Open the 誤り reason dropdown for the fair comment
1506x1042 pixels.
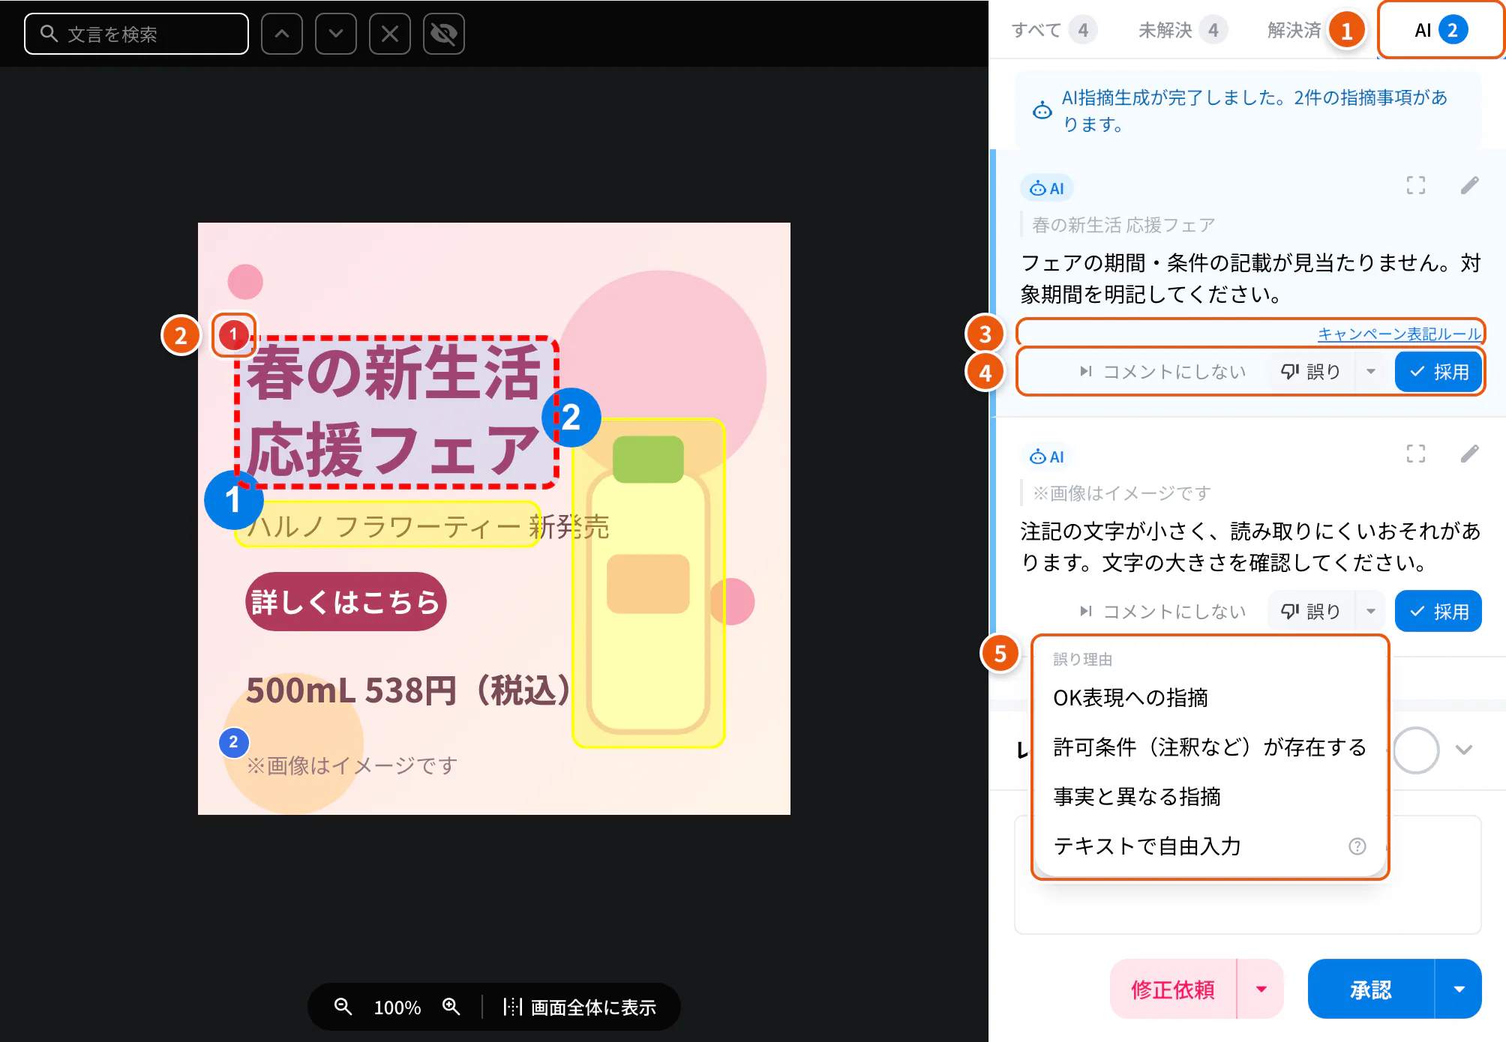tap(1371, 372)
